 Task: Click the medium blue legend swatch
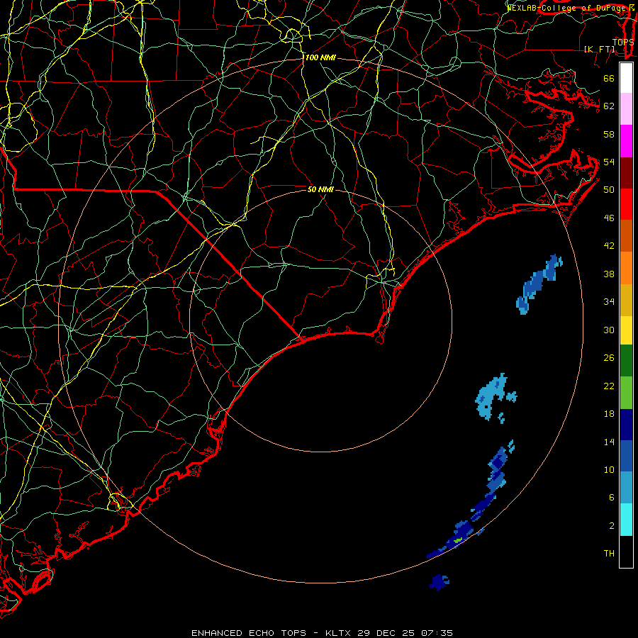(x=626, y=456)
